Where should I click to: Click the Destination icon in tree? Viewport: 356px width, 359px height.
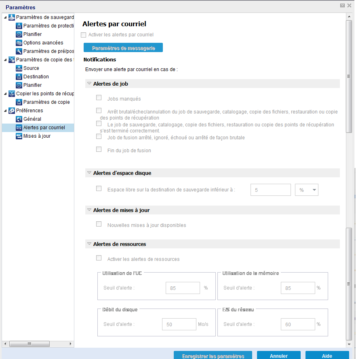19,77
